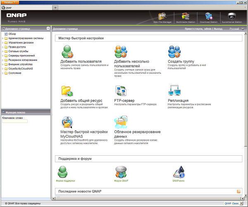Click the Добавить пользователя icon
Viewport: 248px width, 207px height.
pos(67,52)
